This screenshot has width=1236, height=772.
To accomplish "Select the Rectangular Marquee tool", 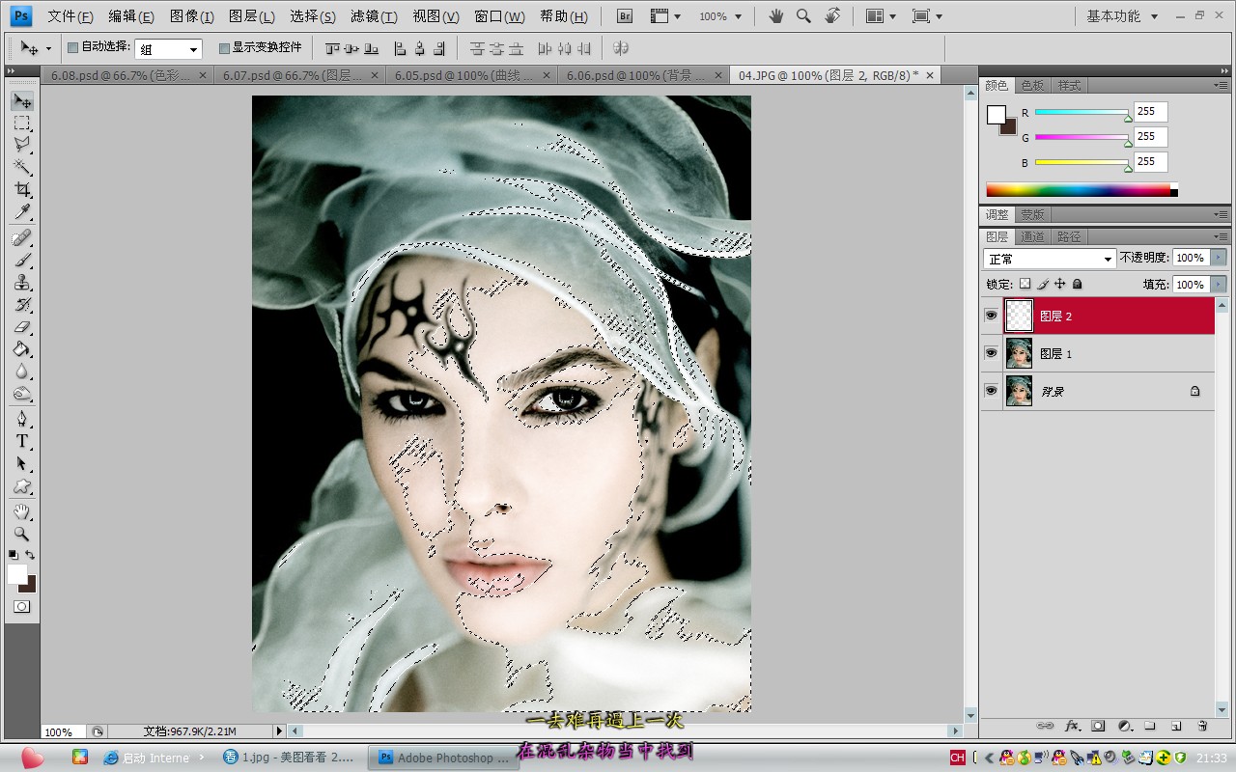I will click(22, 124).
